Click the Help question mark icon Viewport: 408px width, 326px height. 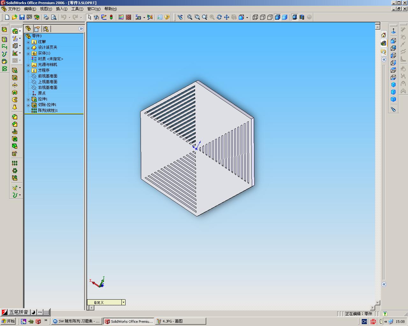coord(167,17)
